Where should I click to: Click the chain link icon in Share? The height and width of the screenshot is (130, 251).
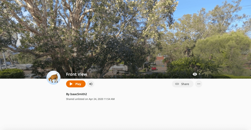coord(177,84)
